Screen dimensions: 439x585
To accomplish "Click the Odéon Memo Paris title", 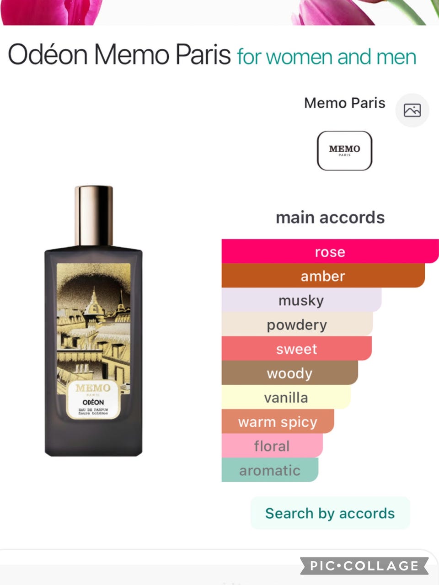I will [x=119, y=54].
